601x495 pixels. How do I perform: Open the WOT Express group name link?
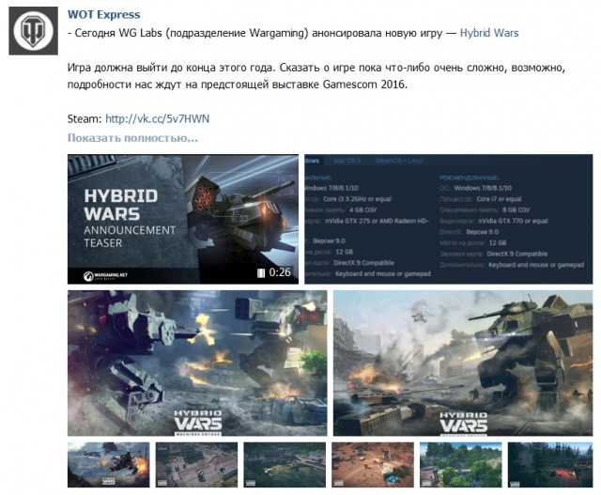point(104,15)
